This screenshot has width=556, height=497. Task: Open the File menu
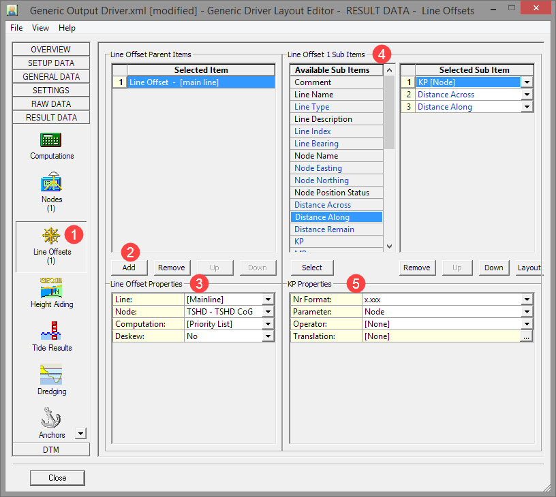click(x=16, y=28)
